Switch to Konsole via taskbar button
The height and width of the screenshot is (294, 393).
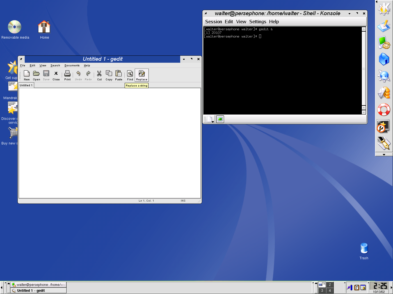pos(38,285)
